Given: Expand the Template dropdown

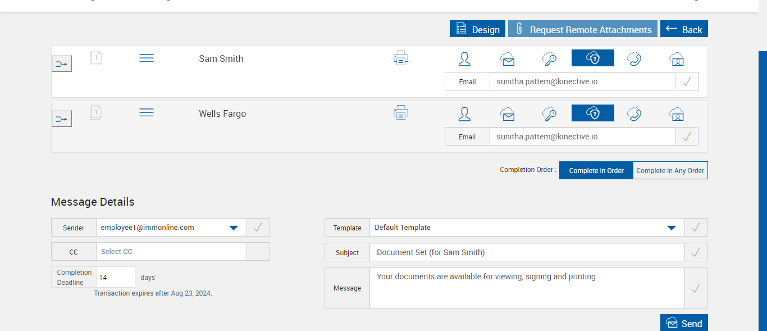Looking at the screenshot, I should coord(671,228).
